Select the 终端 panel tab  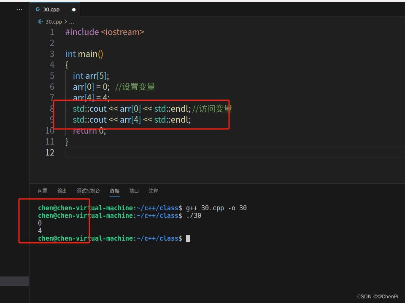[115, 191]
